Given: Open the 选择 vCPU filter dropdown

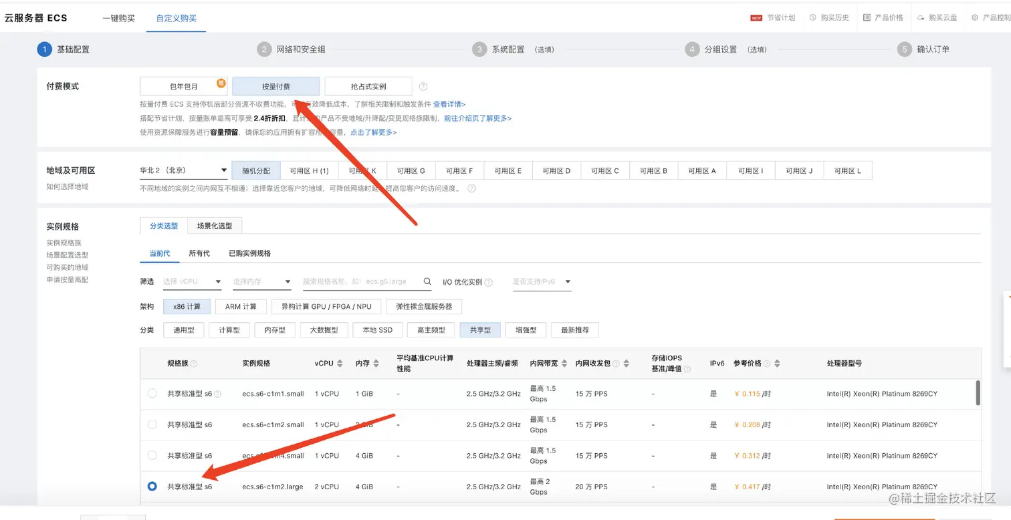Looking at the screenshot, I should click(192, 281).
